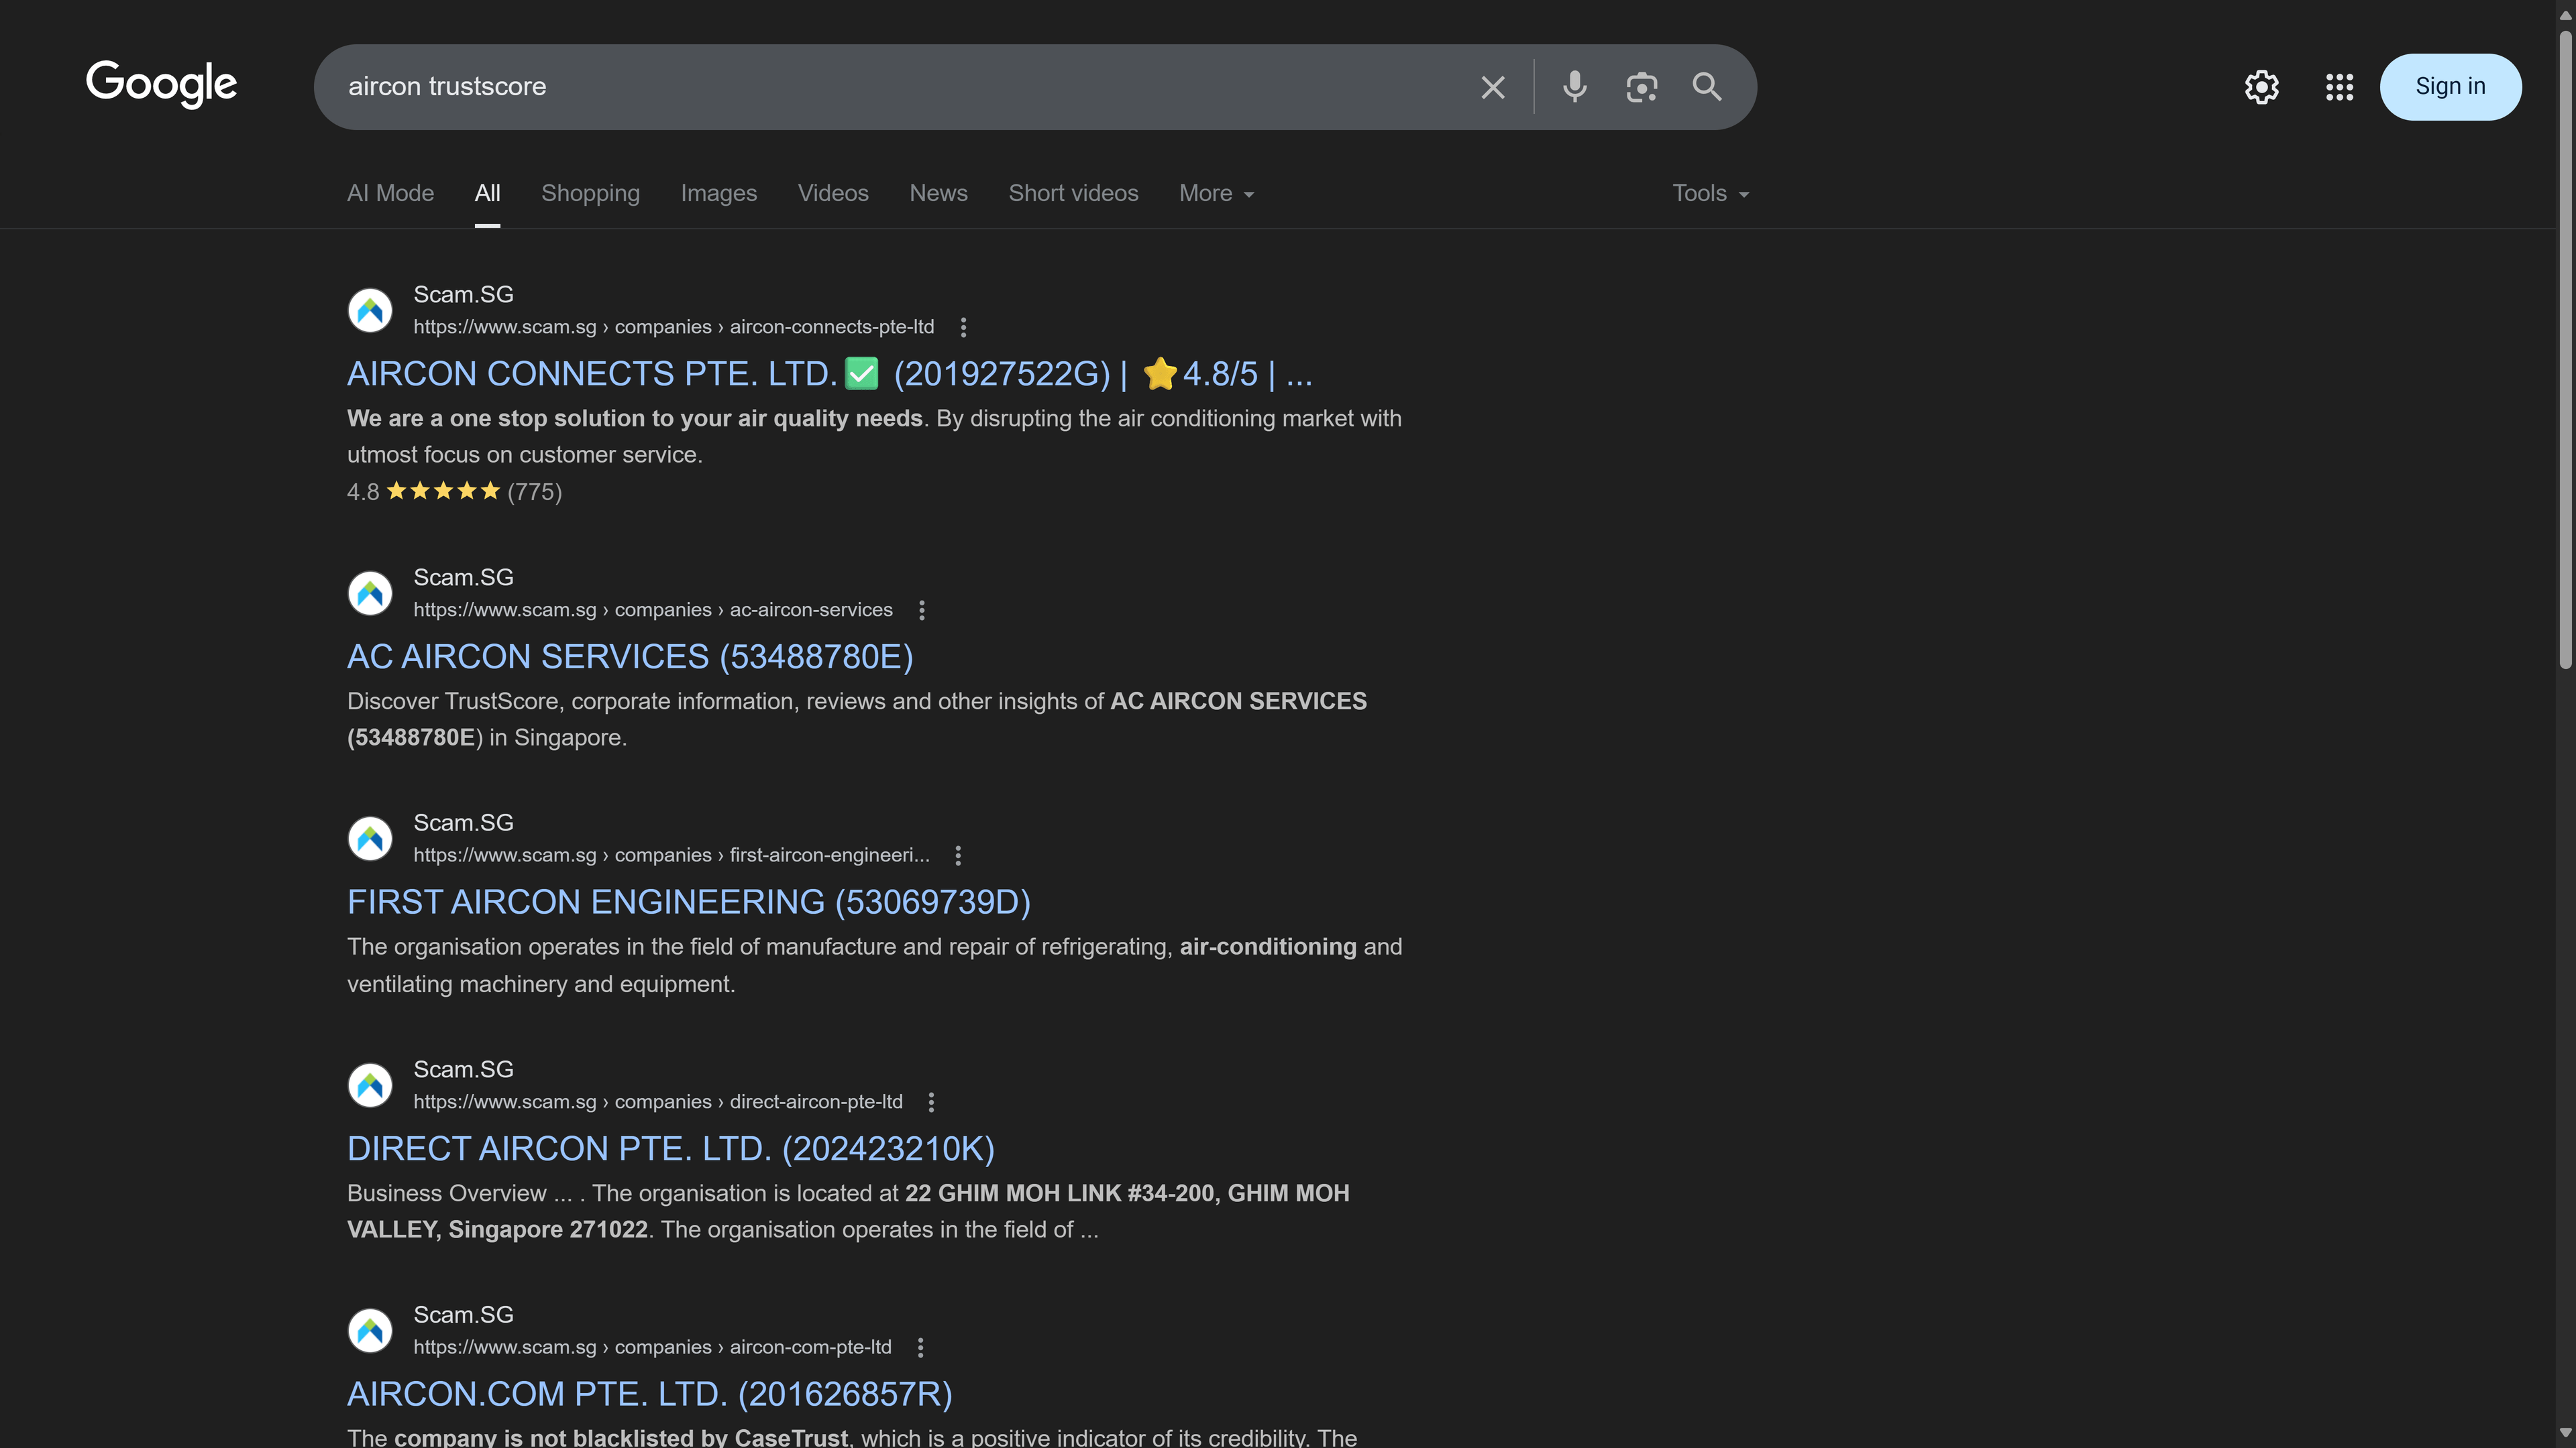Click in the search field containing aircon trustscore
The width and height of the screenshot is (2576, 1448).
tap(900, 87)
